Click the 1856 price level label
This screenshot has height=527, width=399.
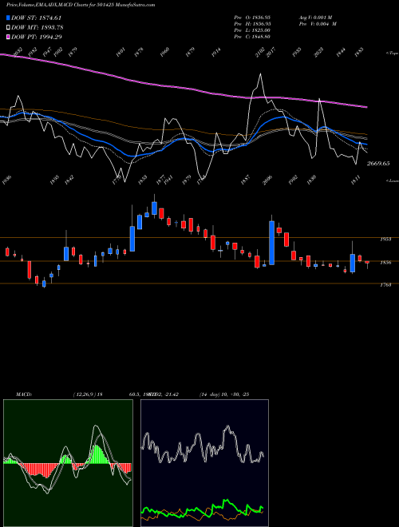pos(385,263)
